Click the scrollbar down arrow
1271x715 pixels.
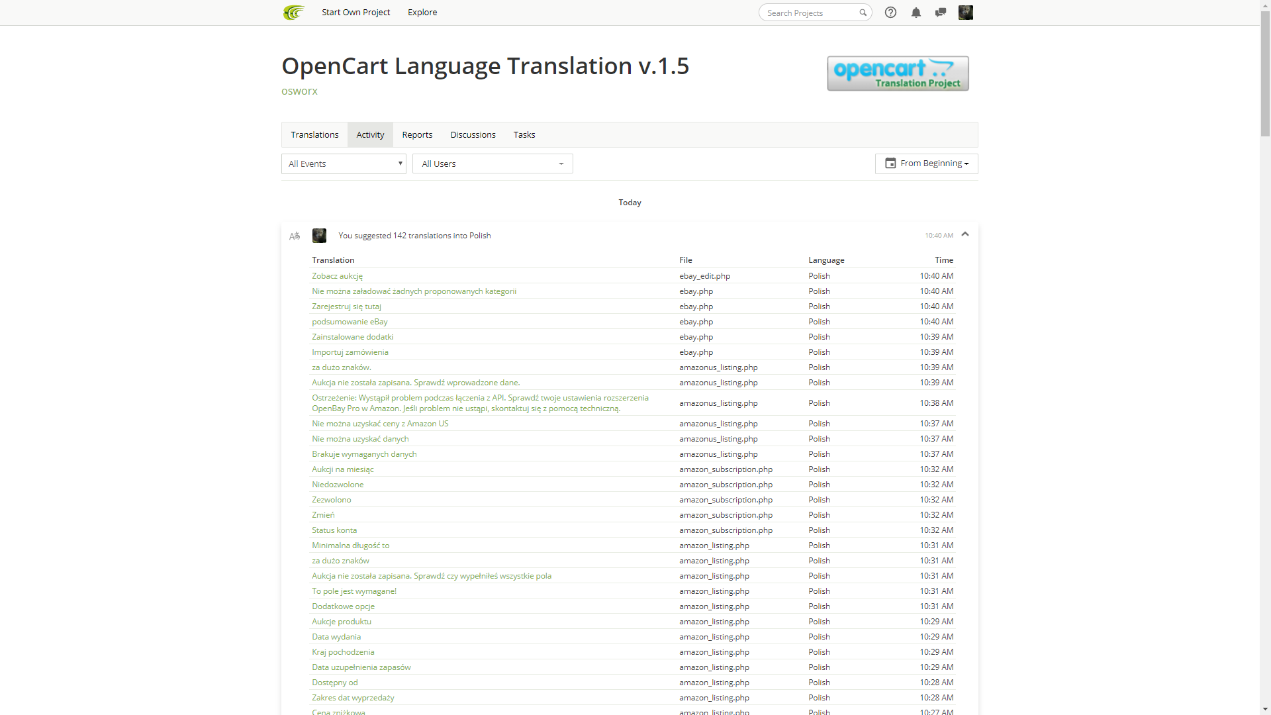point(1265,709)
